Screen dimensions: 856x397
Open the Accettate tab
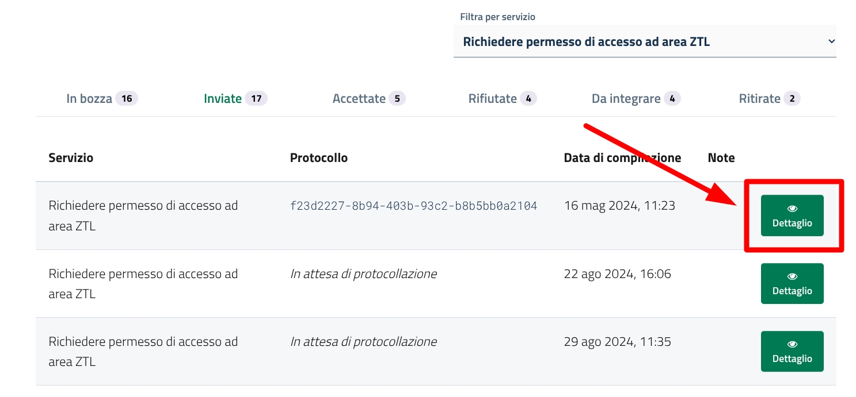tap(359, 99)
